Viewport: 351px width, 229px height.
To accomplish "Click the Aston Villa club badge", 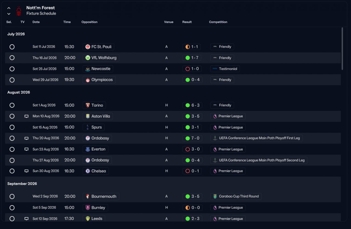I will pyautogui.click(x=88, y=116).
